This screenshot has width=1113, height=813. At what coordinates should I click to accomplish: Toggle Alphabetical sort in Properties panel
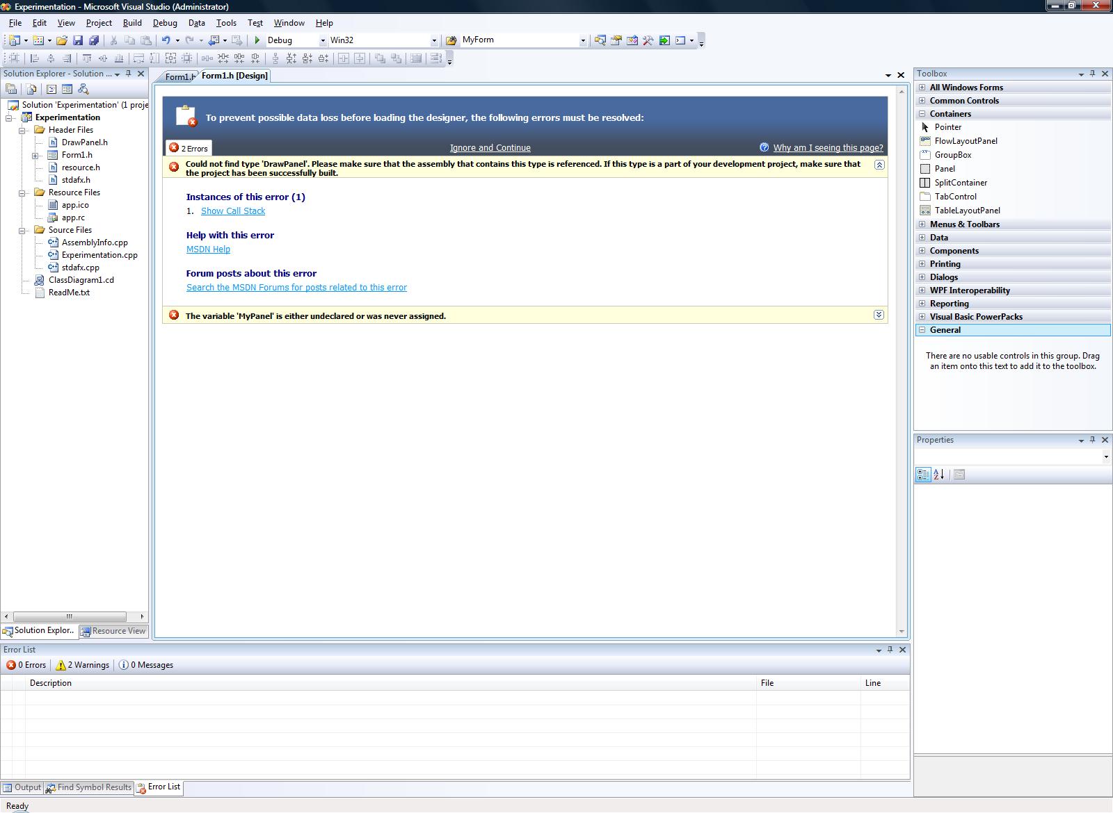point(938,475)
